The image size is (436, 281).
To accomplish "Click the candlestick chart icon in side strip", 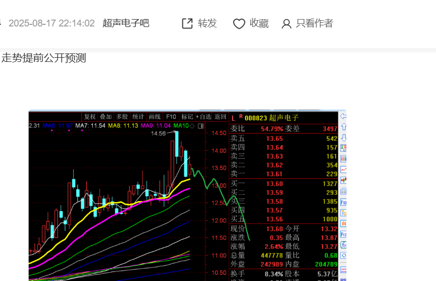I will coord(343,180).
